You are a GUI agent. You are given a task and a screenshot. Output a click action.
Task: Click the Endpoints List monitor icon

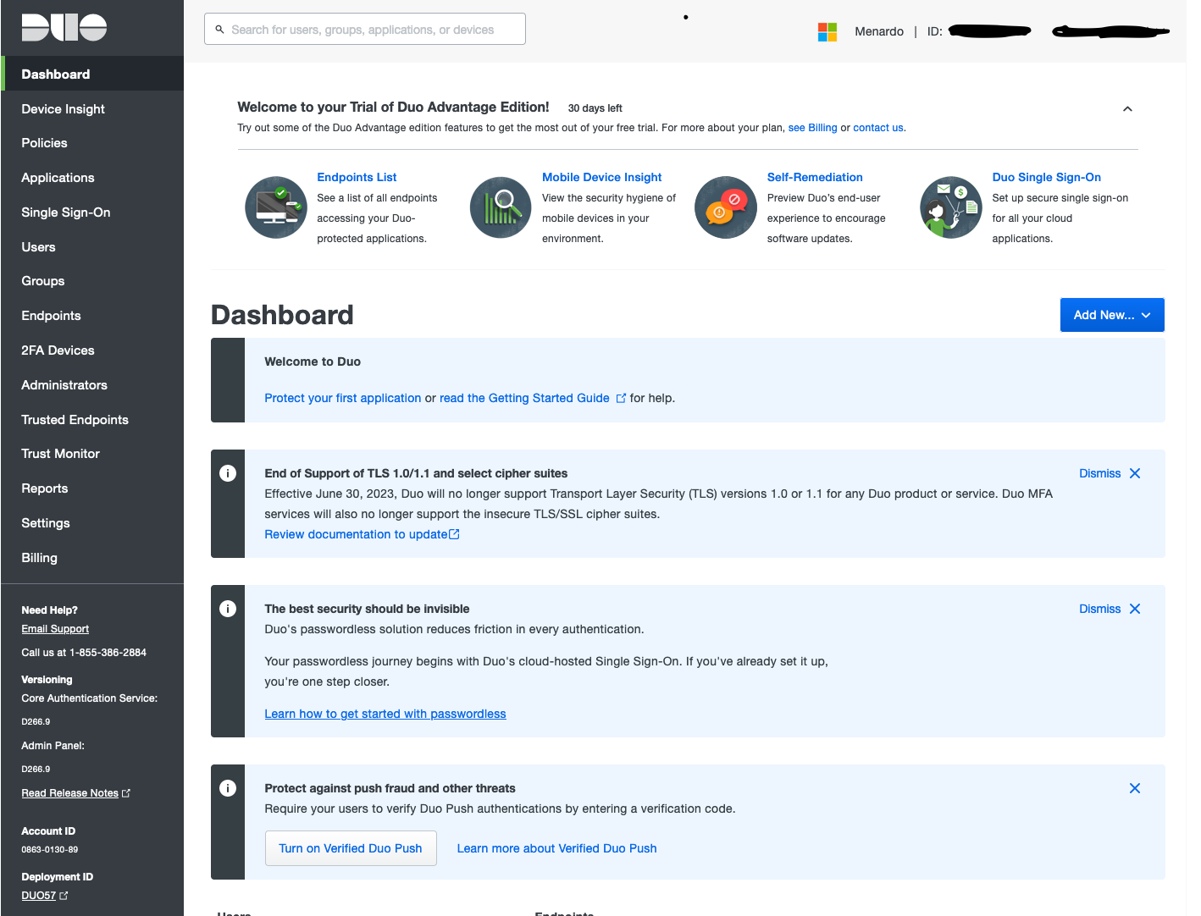pyautogui.click(x=276, y=207)
